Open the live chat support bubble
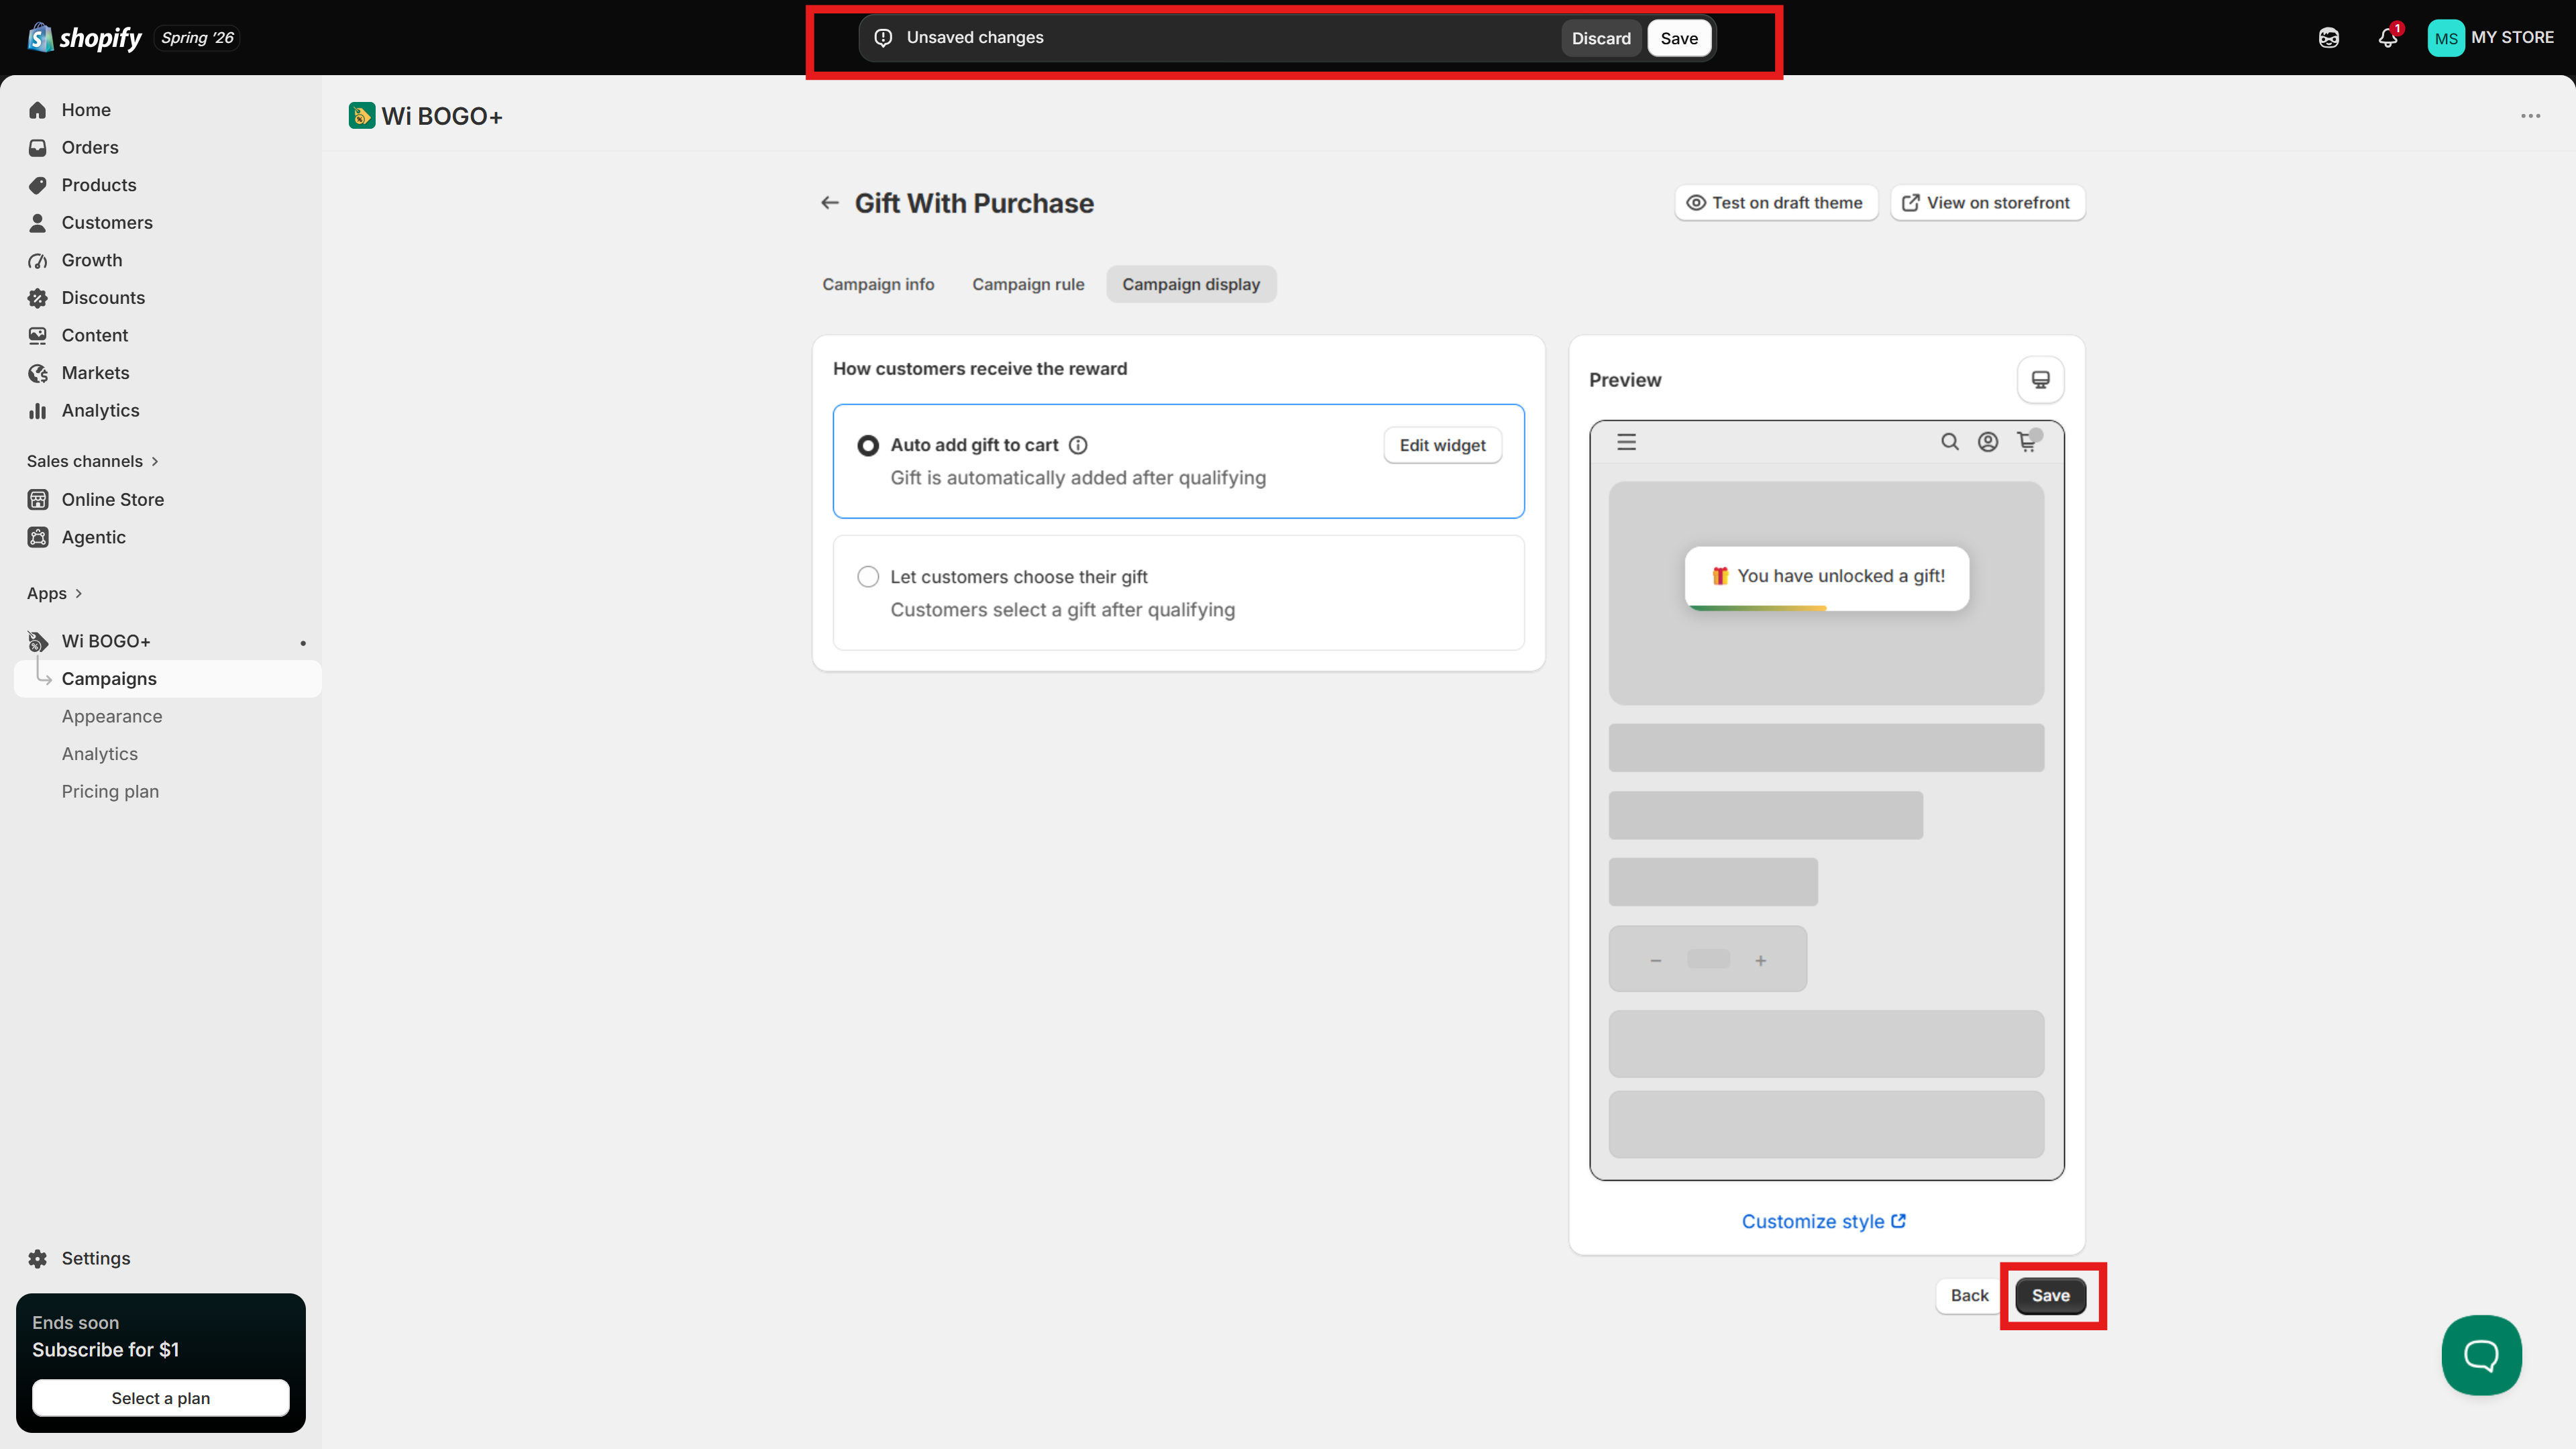The height and width of the screenshot is (1449, 2576). [2481, 1355]
